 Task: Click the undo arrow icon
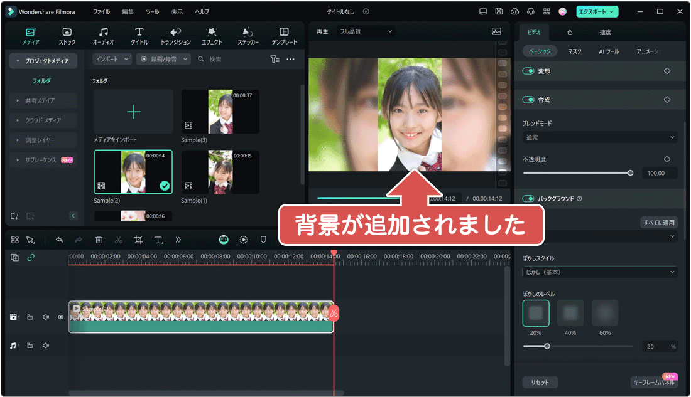(x=59, y=240)
